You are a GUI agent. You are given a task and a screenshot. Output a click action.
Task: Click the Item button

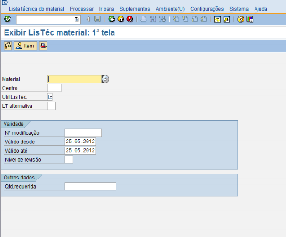[26, 46]
